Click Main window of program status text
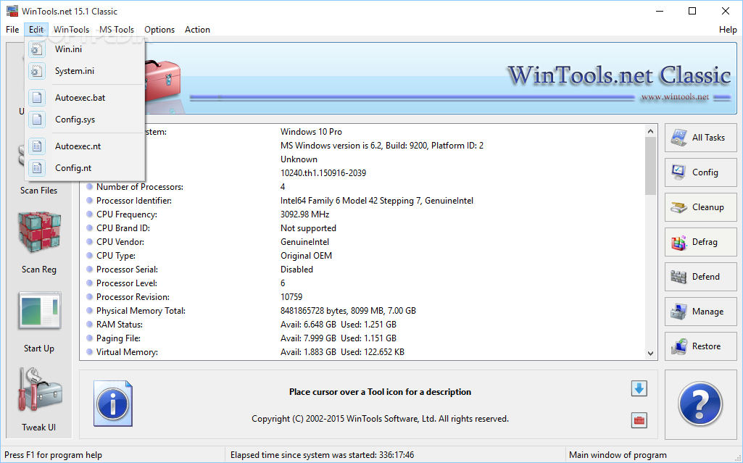 [x=618, y=455]
